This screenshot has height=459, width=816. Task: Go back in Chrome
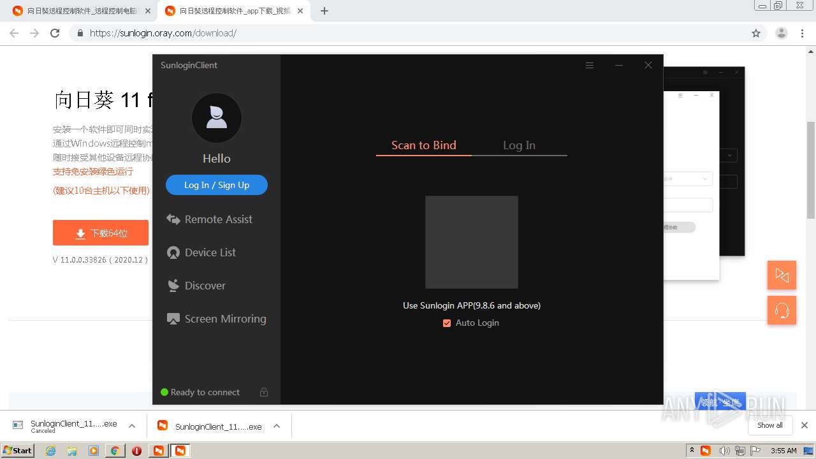tap(14, 33)
